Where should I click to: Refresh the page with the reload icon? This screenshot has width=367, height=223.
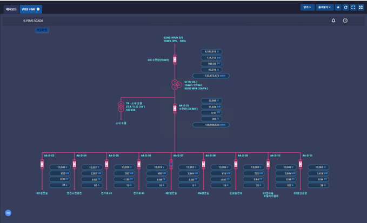(x=345, y=8)
